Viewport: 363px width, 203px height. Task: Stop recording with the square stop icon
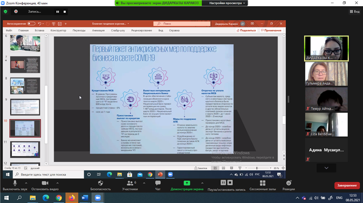tap(65, 11)
